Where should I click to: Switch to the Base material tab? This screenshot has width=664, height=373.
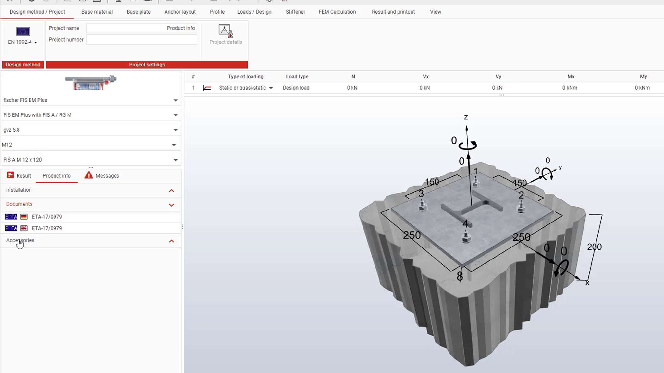[x=97, y=12]
